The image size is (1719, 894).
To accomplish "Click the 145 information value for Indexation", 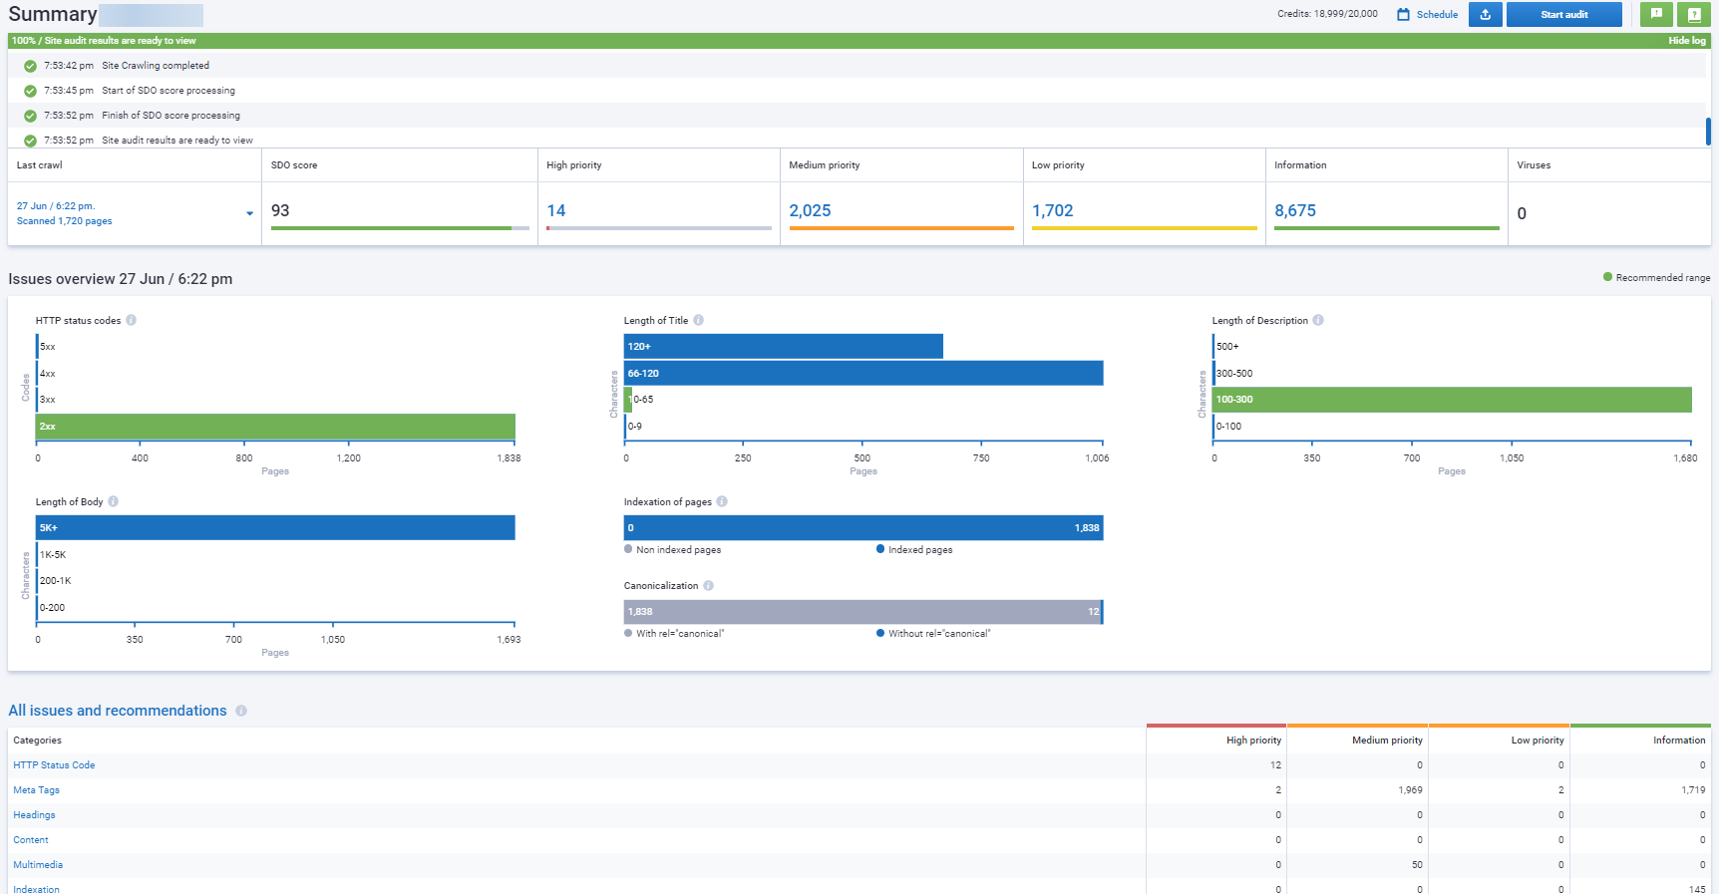I will coord(1697,889).
